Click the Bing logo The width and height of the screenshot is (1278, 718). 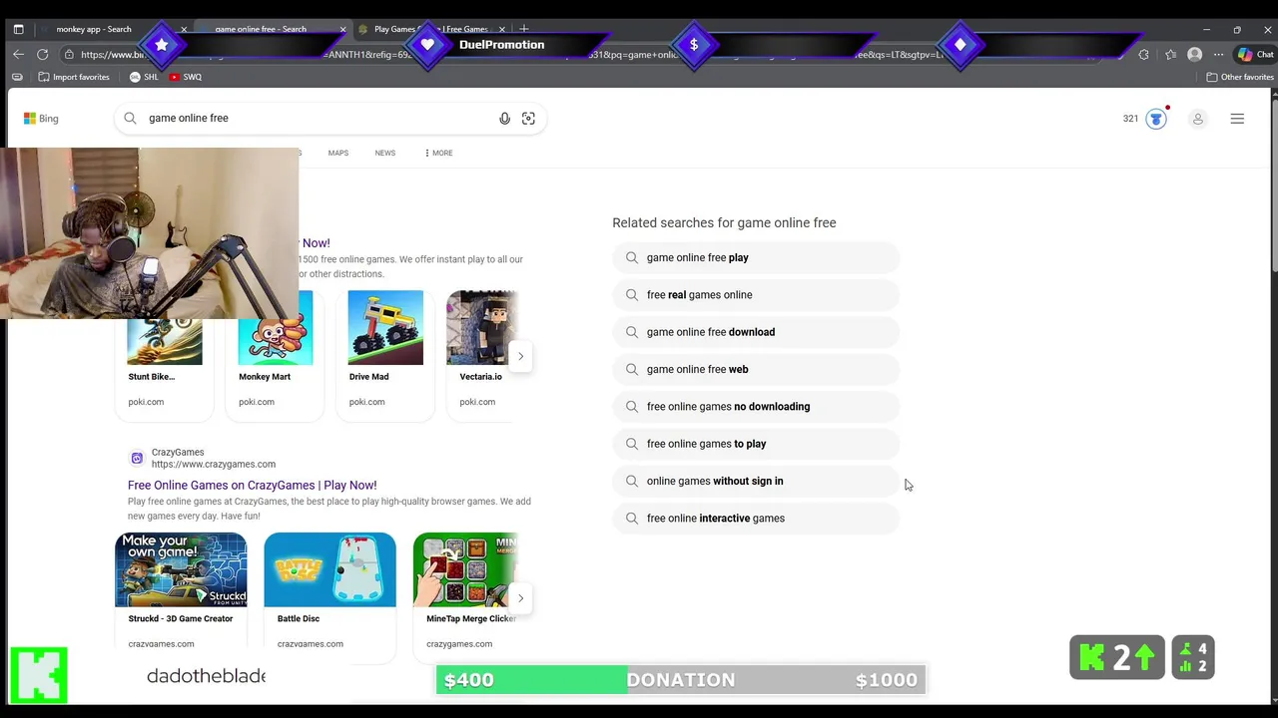(41, 118)
